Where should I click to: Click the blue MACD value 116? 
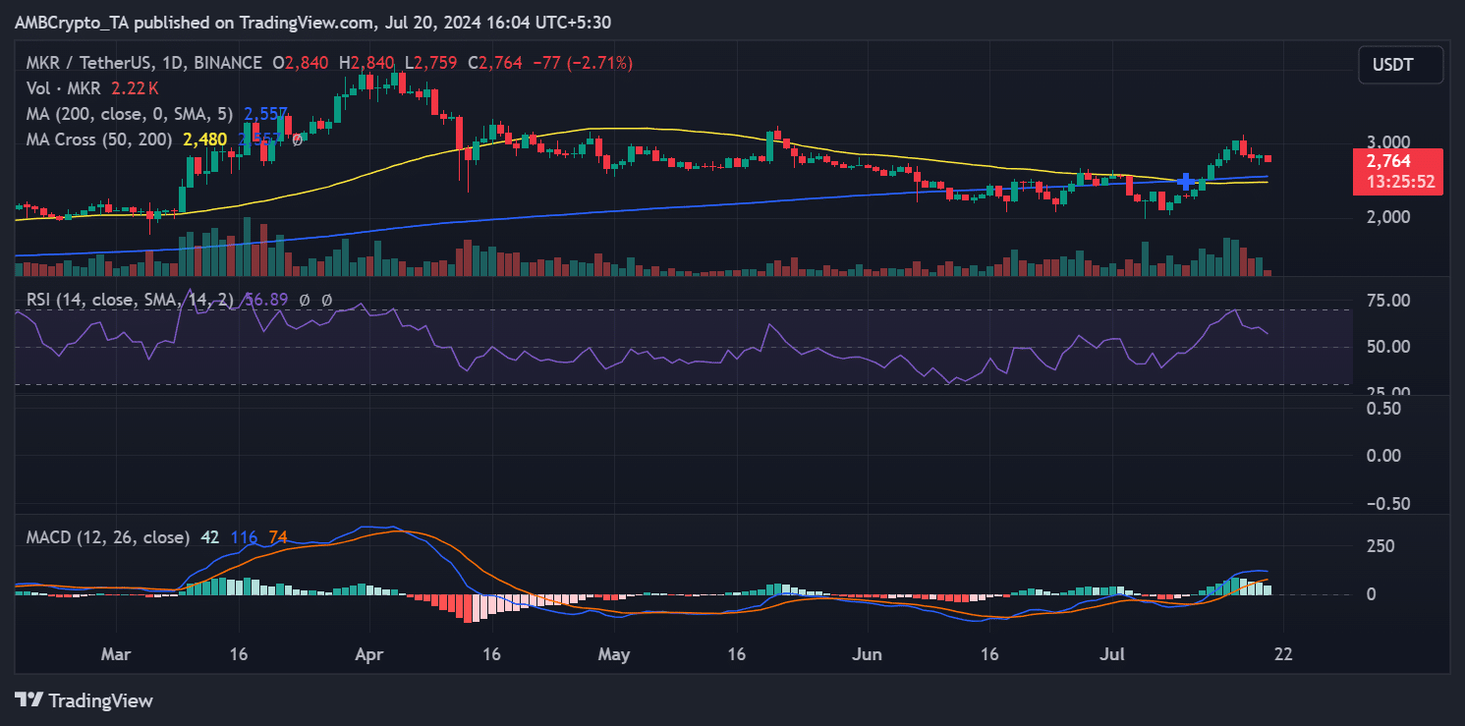pyautogui.click(x=244, y=537)
